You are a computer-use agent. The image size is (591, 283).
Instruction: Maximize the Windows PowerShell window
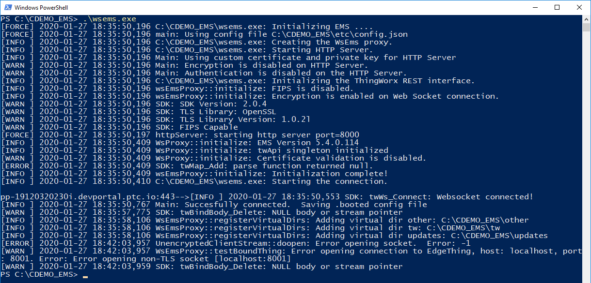coord(557,8)
